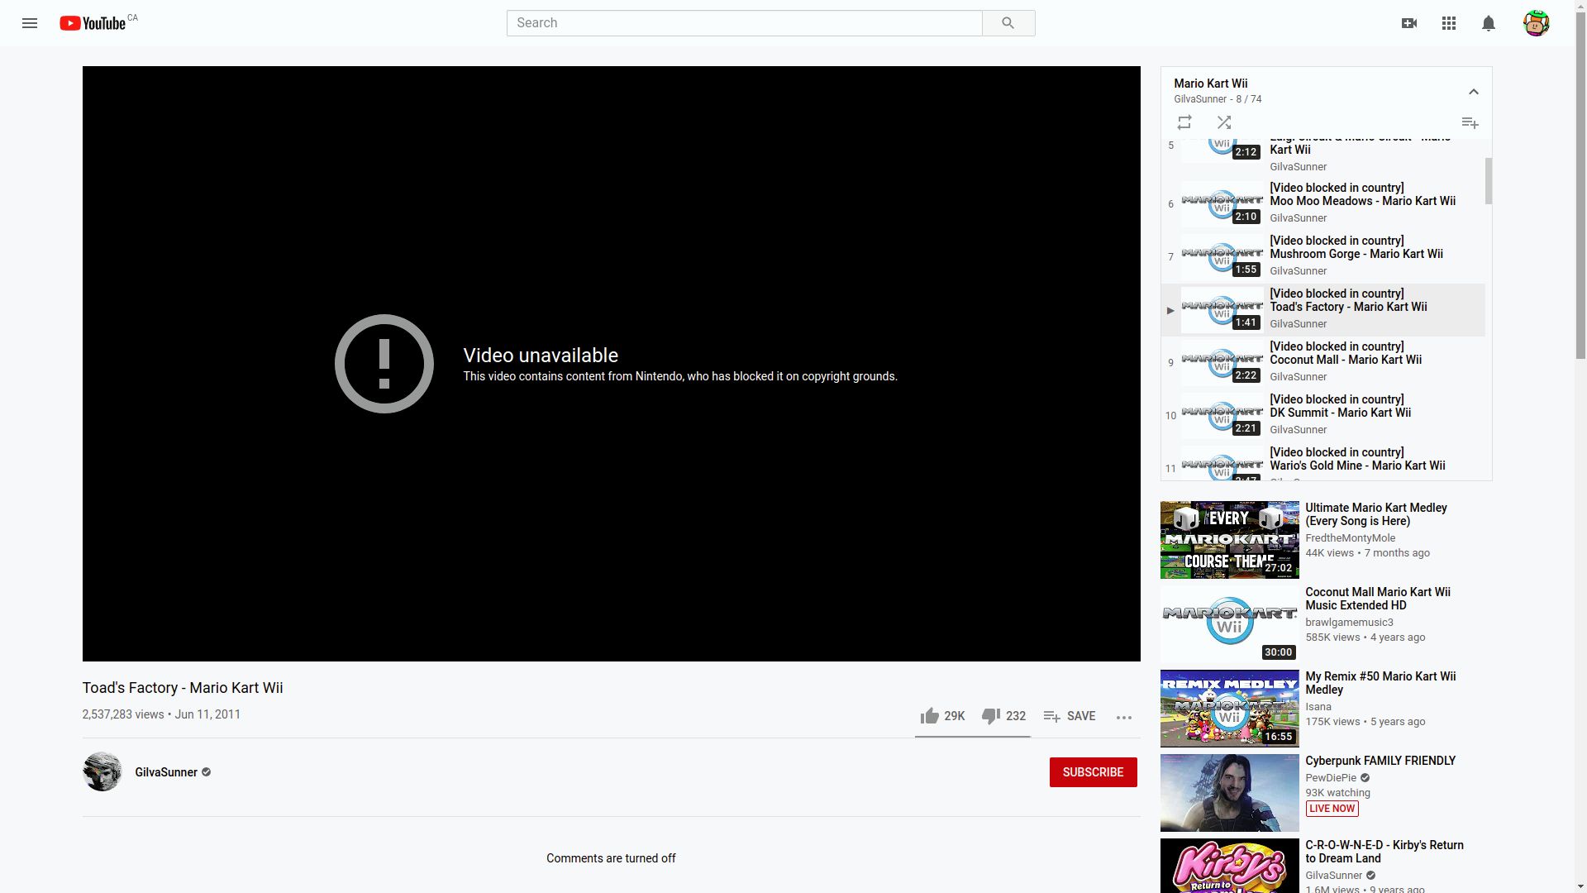1587x893 pixels.
Task: Like the video with thumbs up
Action: [x=942, y=716]
